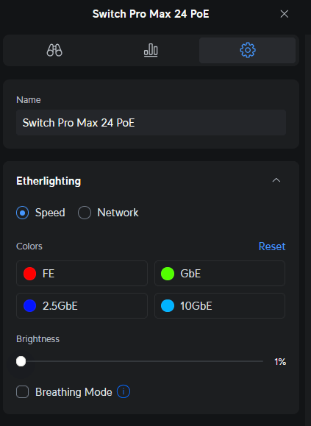Switch to the bar chart statistics tab

pos(151,50)
